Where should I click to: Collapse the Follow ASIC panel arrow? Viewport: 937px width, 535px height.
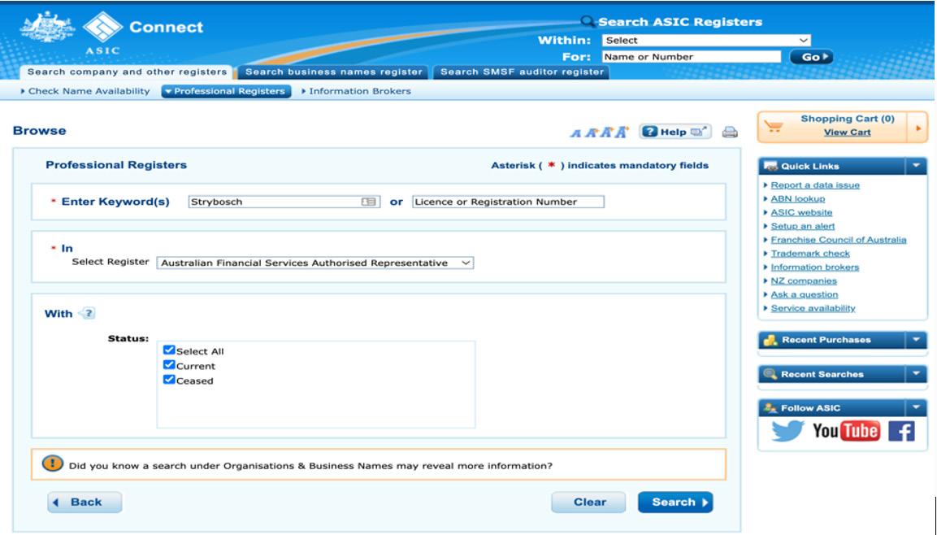[x=916, y=407]
